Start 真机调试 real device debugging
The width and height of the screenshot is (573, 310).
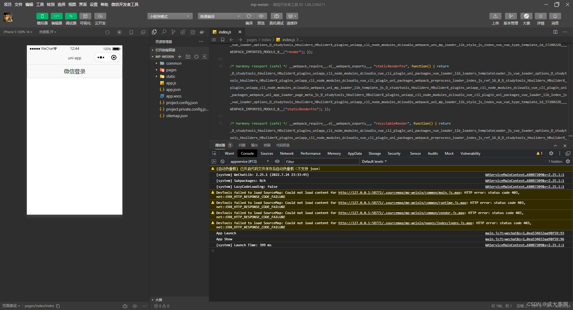(x=276, y=16)
